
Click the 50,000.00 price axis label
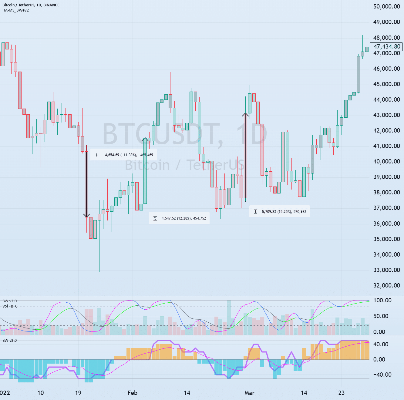[387, 6]
